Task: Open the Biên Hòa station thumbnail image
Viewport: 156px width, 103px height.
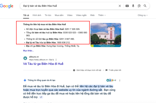Action: 106,35
